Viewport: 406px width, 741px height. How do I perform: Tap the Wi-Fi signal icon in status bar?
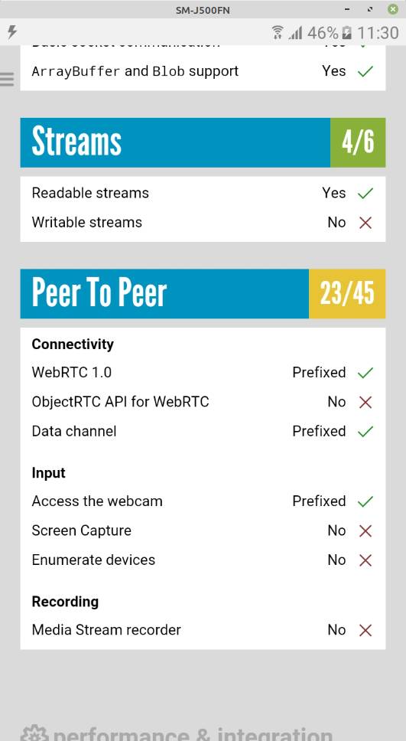click(278, 33)
